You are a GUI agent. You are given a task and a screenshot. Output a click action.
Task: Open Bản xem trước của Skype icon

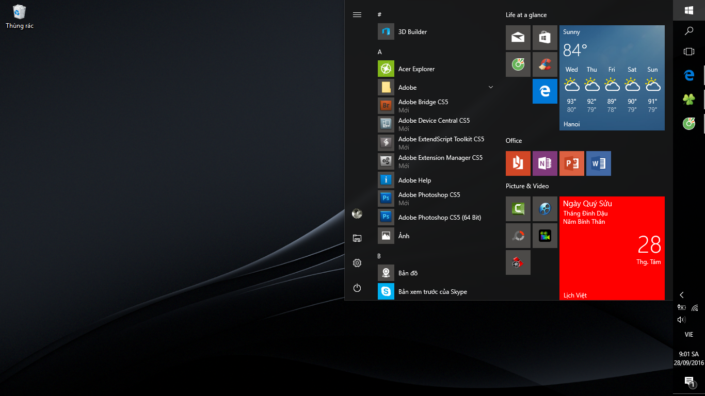pyautogui.click(x=386, y=291)
